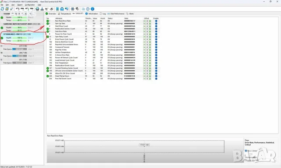Sort by the Attribute column header
Image resolution: width=281 pixels, height=168 pixels.
(59, 18)
